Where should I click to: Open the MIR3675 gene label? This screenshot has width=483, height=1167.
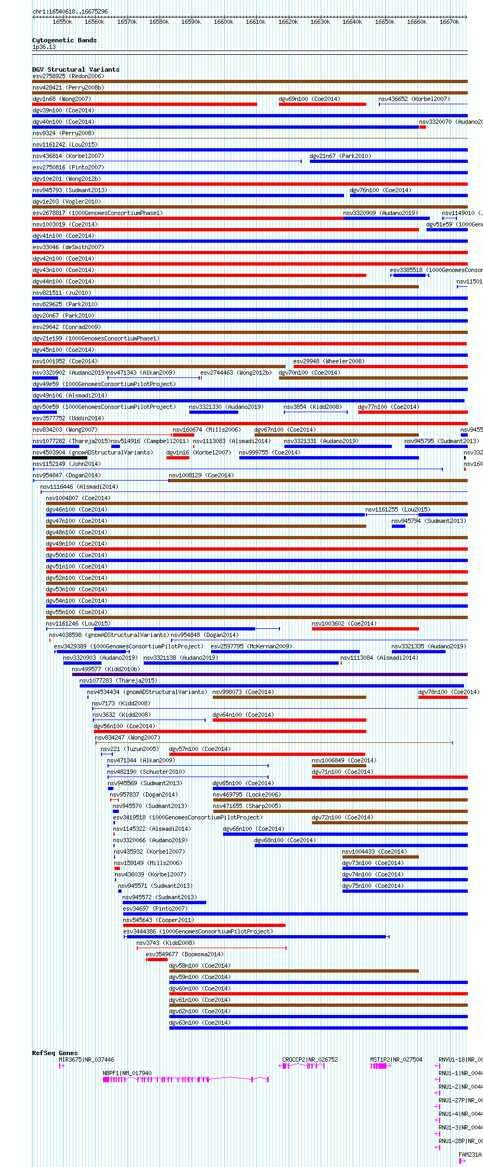pyautogui.click(x=87, y=1059)
